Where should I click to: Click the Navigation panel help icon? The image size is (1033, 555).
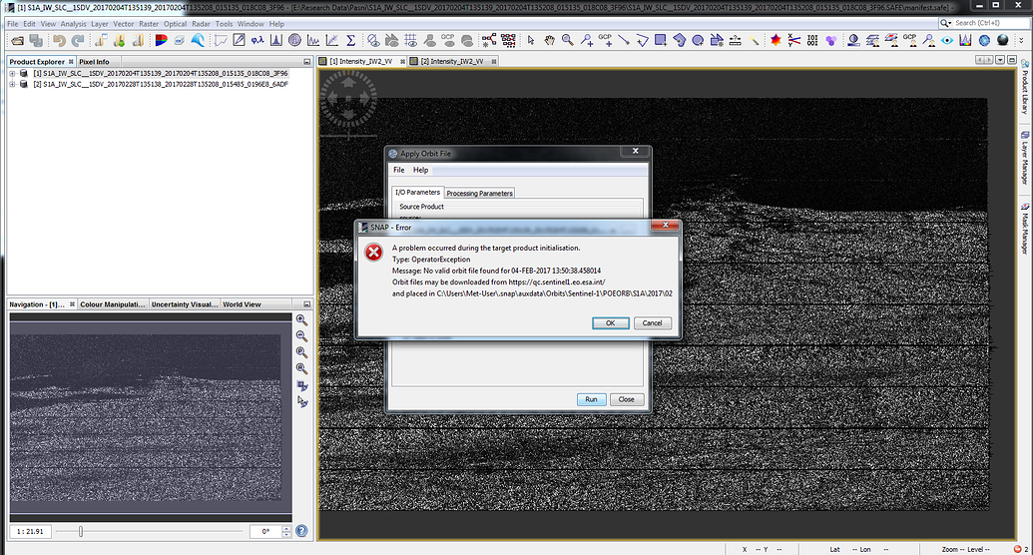301,531
